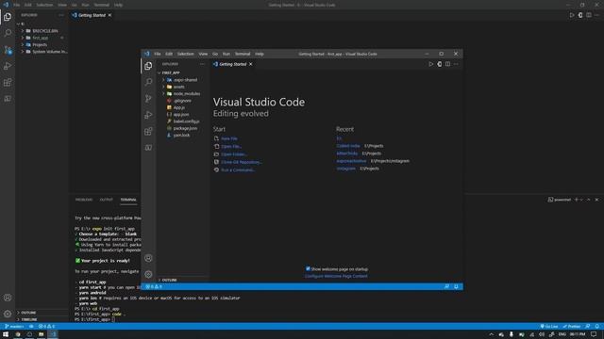The width and height of the screenshot is (604, 339).
Task: Open App.js file in front Explorer
Action: pyautogui.click(x=178, y=107)
